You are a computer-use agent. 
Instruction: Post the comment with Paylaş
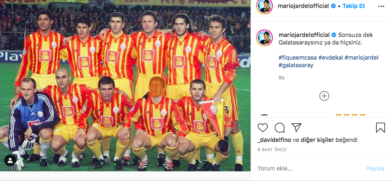click(x=375, y=168)
